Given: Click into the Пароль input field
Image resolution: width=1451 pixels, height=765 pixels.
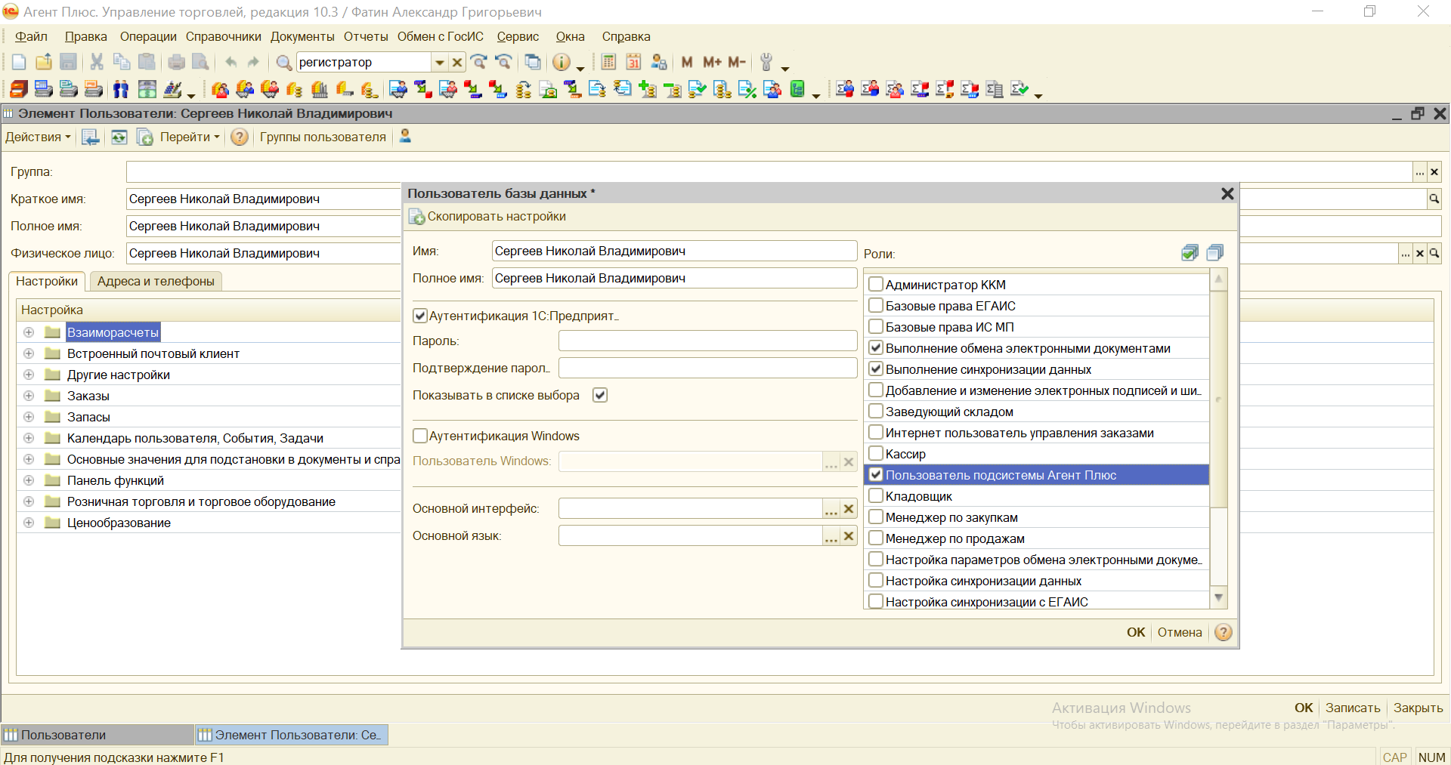Looking at the screenshot, I should (x=707, y=341).
